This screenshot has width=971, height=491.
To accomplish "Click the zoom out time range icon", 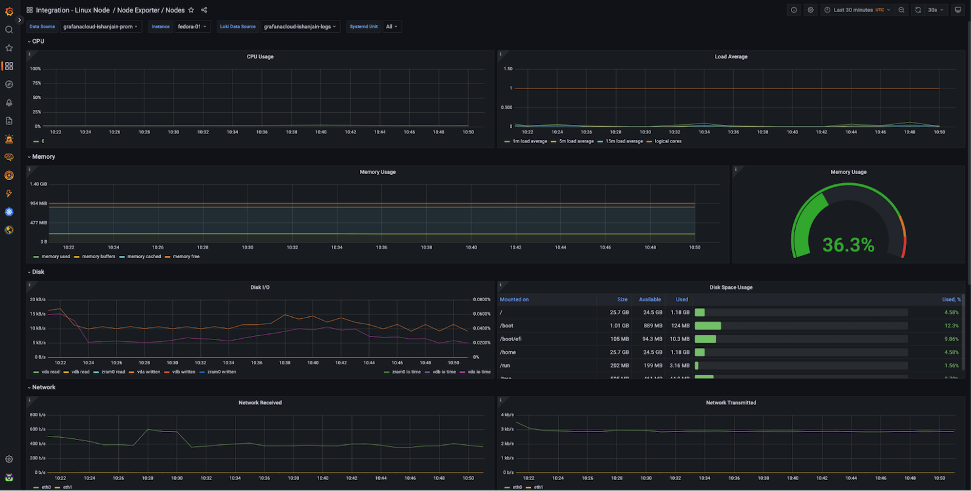I will [x=901, y=10].
